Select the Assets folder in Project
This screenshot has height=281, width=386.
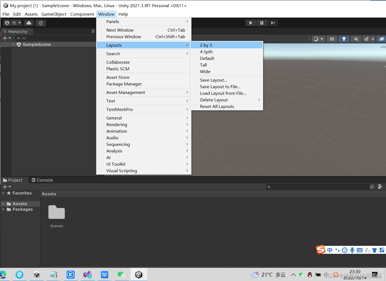pyautogui.click(x=20, y=204)
